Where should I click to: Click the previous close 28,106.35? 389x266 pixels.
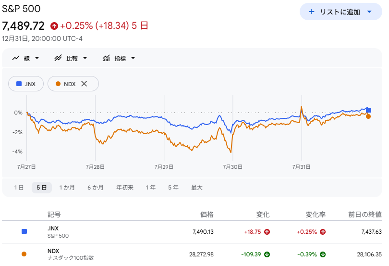click(x=369, y=254)
